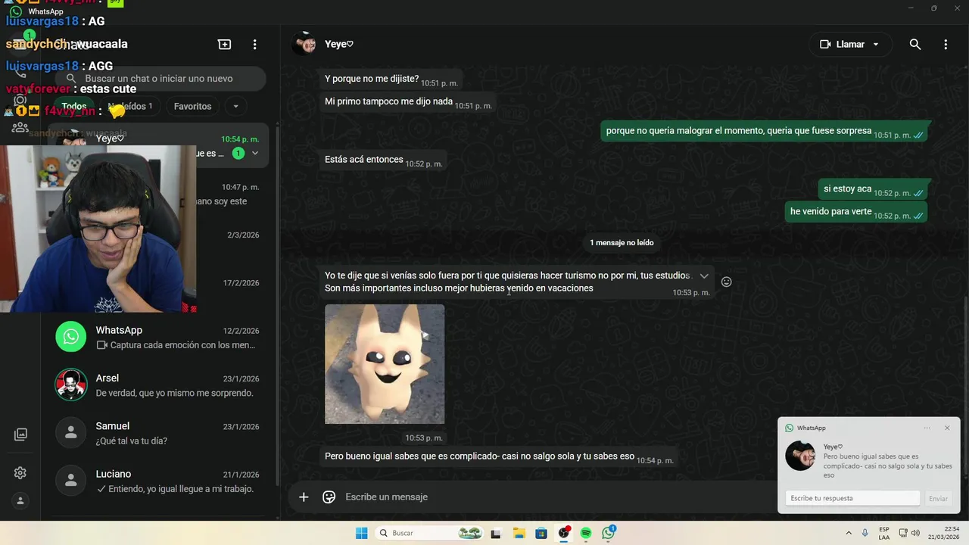This screenshot has height=545, width=969.
Task: Open the emoji and sticker picker
Action: (329, 497)
